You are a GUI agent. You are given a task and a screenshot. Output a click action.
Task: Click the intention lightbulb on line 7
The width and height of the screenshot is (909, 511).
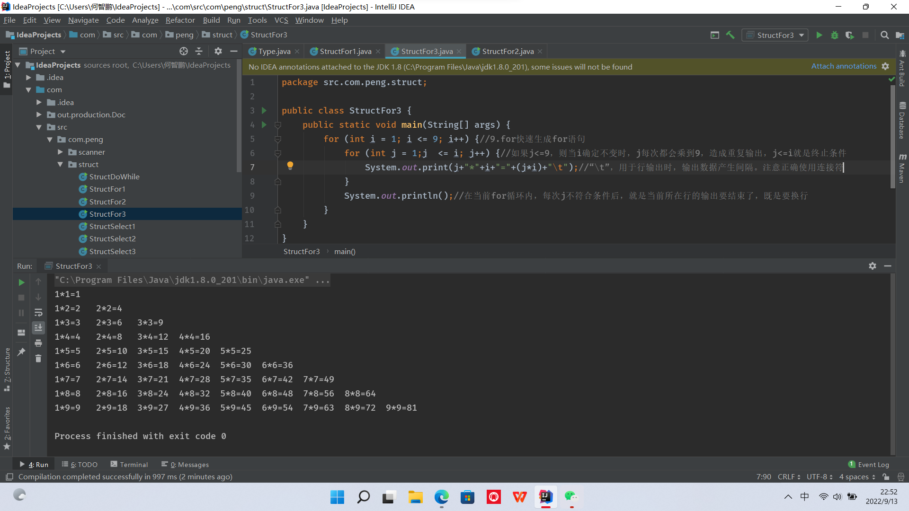click(x=290, y=165)
